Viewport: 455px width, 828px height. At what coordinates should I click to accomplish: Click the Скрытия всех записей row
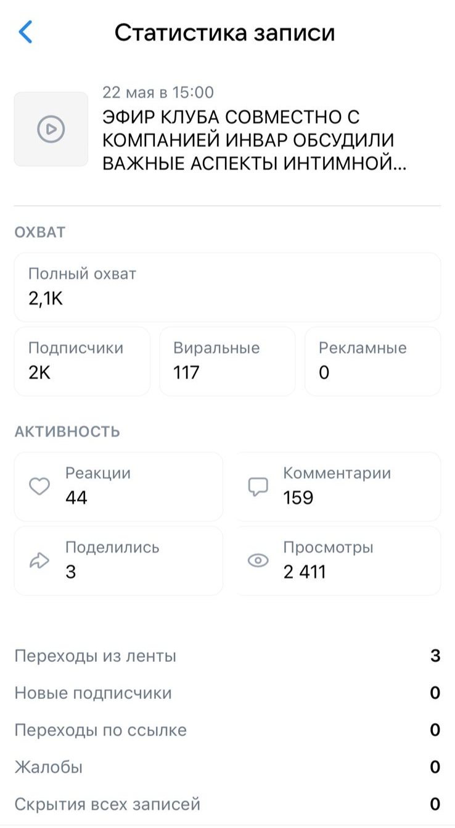(227, 805)
